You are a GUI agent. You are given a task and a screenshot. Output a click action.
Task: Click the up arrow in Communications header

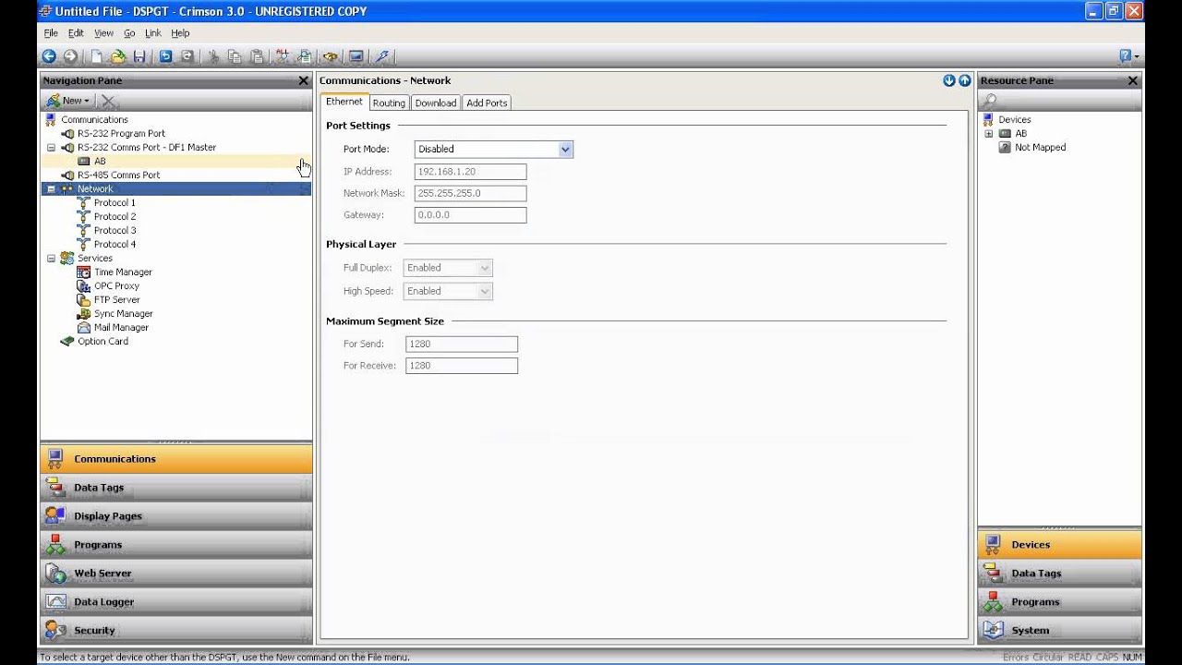click(964, 80)
